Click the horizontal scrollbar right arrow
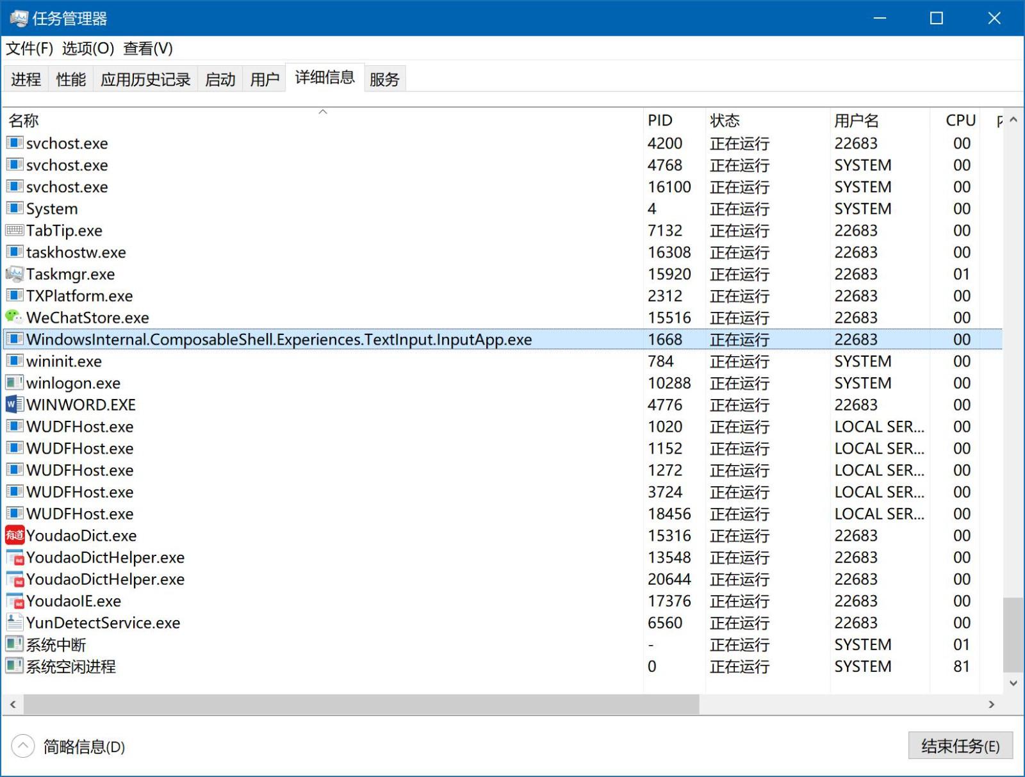This screenshot has height=777, width=1025. [992, 704]
